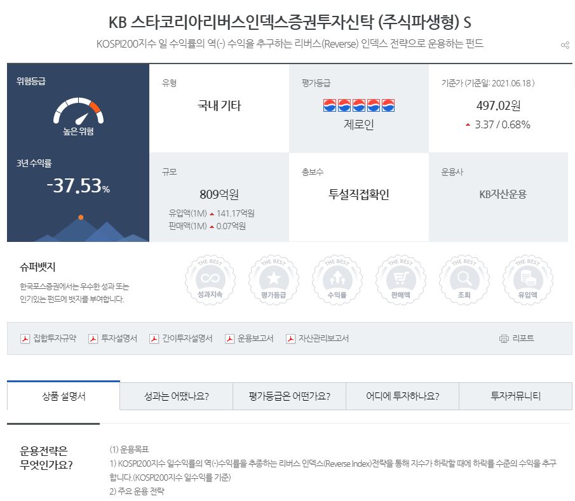The image size is (575, 501).
Task: Open the 투자설명서 document link
Action: click(119, 338)
